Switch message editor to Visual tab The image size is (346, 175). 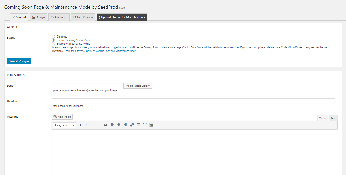pos(323,118)
